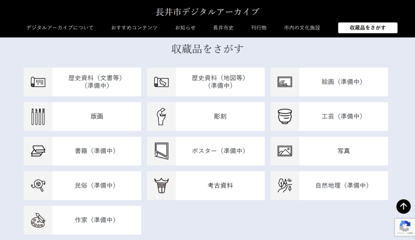
Task: Open the 長井市史 navigation link
Action: click(223, 28)
